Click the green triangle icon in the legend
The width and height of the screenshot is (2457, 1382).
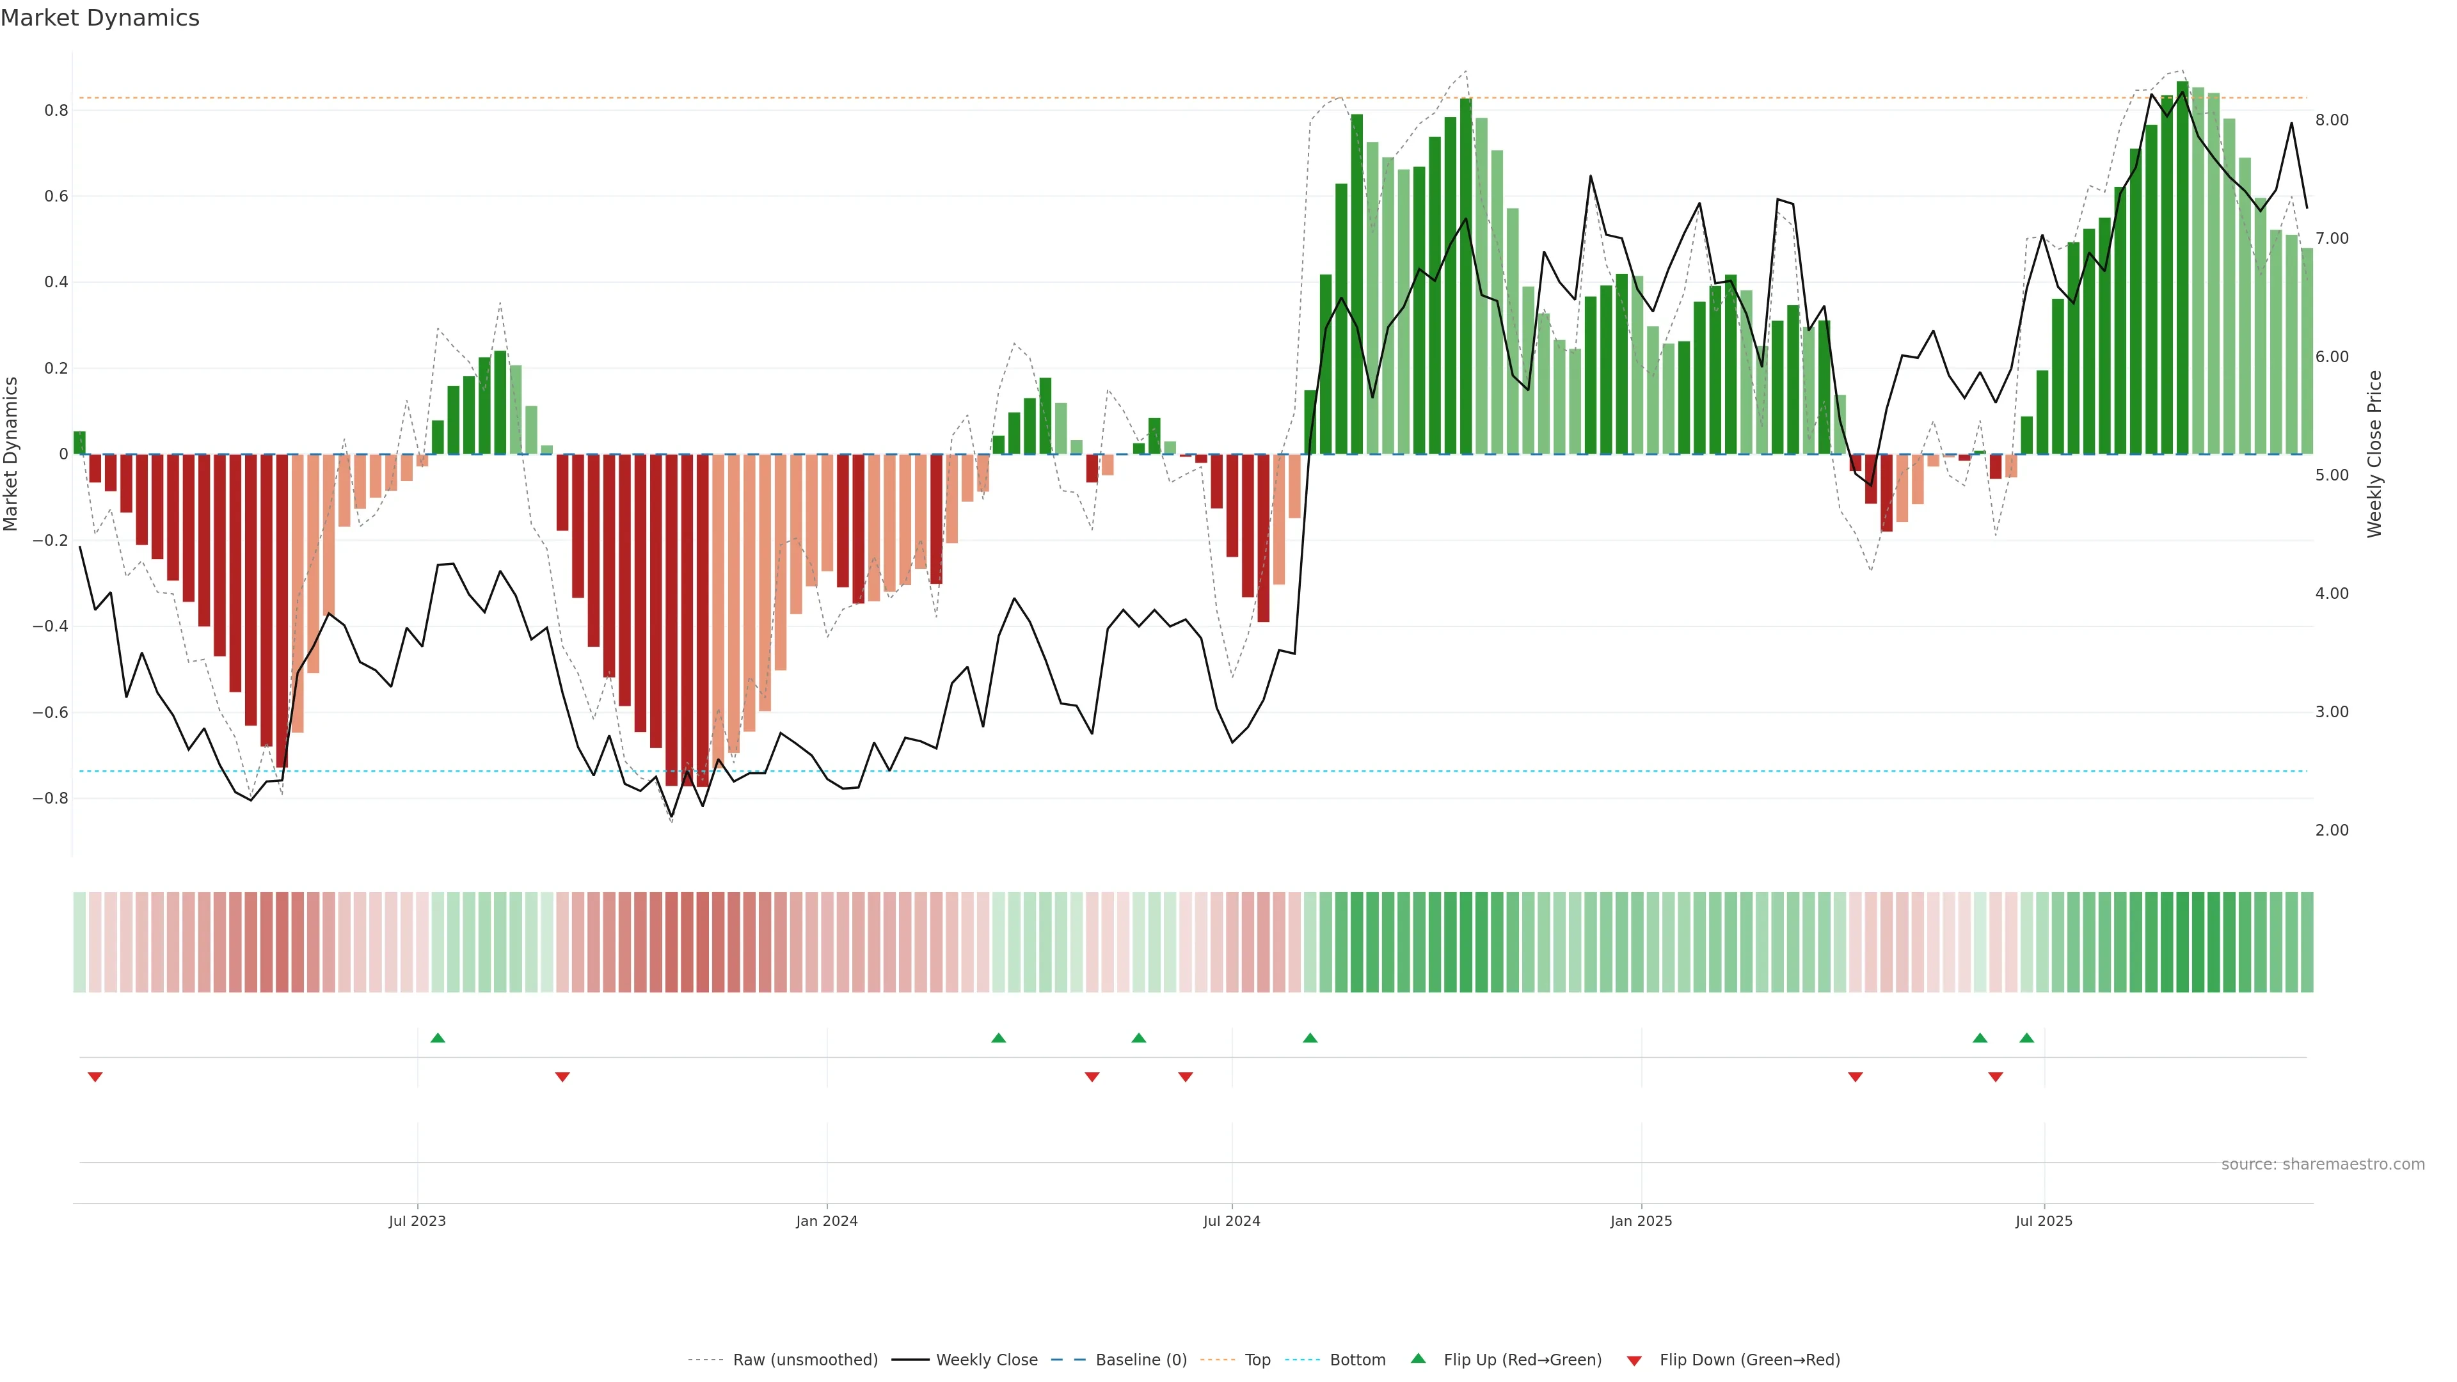pyautogui.click(x=1419, y=1359)
